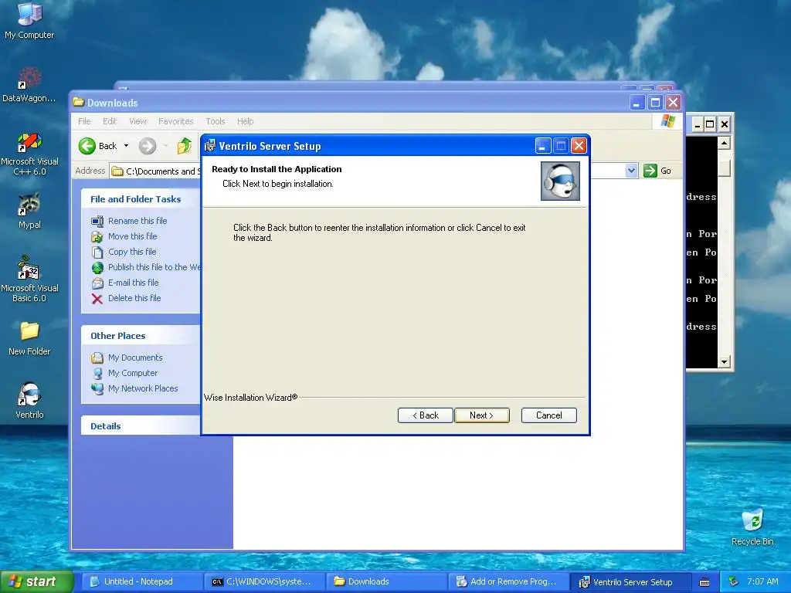Switch to Add or Remove Programs taskbar button
791x593 pixels.
[x=508, y=582]
